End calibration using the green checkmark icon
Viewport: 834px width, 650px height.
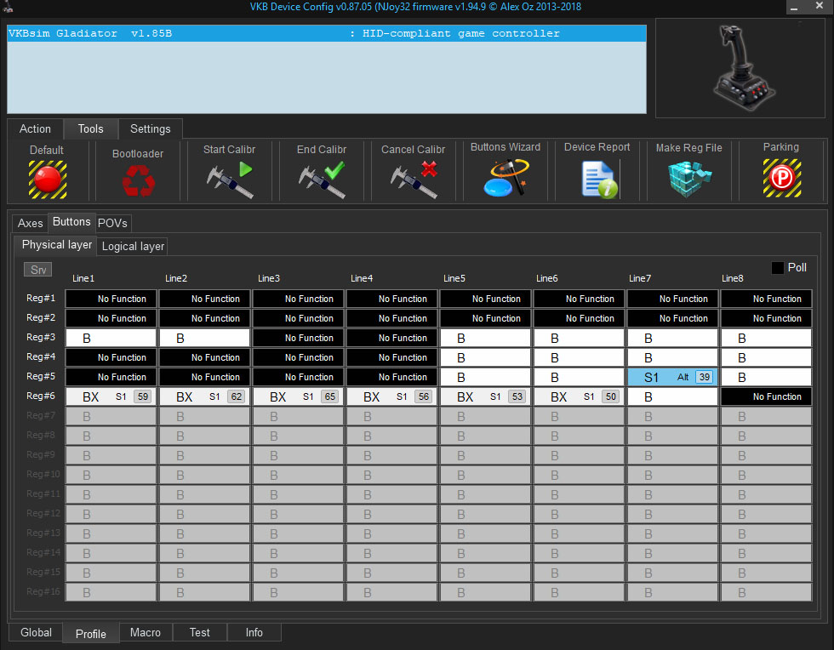(x=322, y=180)
